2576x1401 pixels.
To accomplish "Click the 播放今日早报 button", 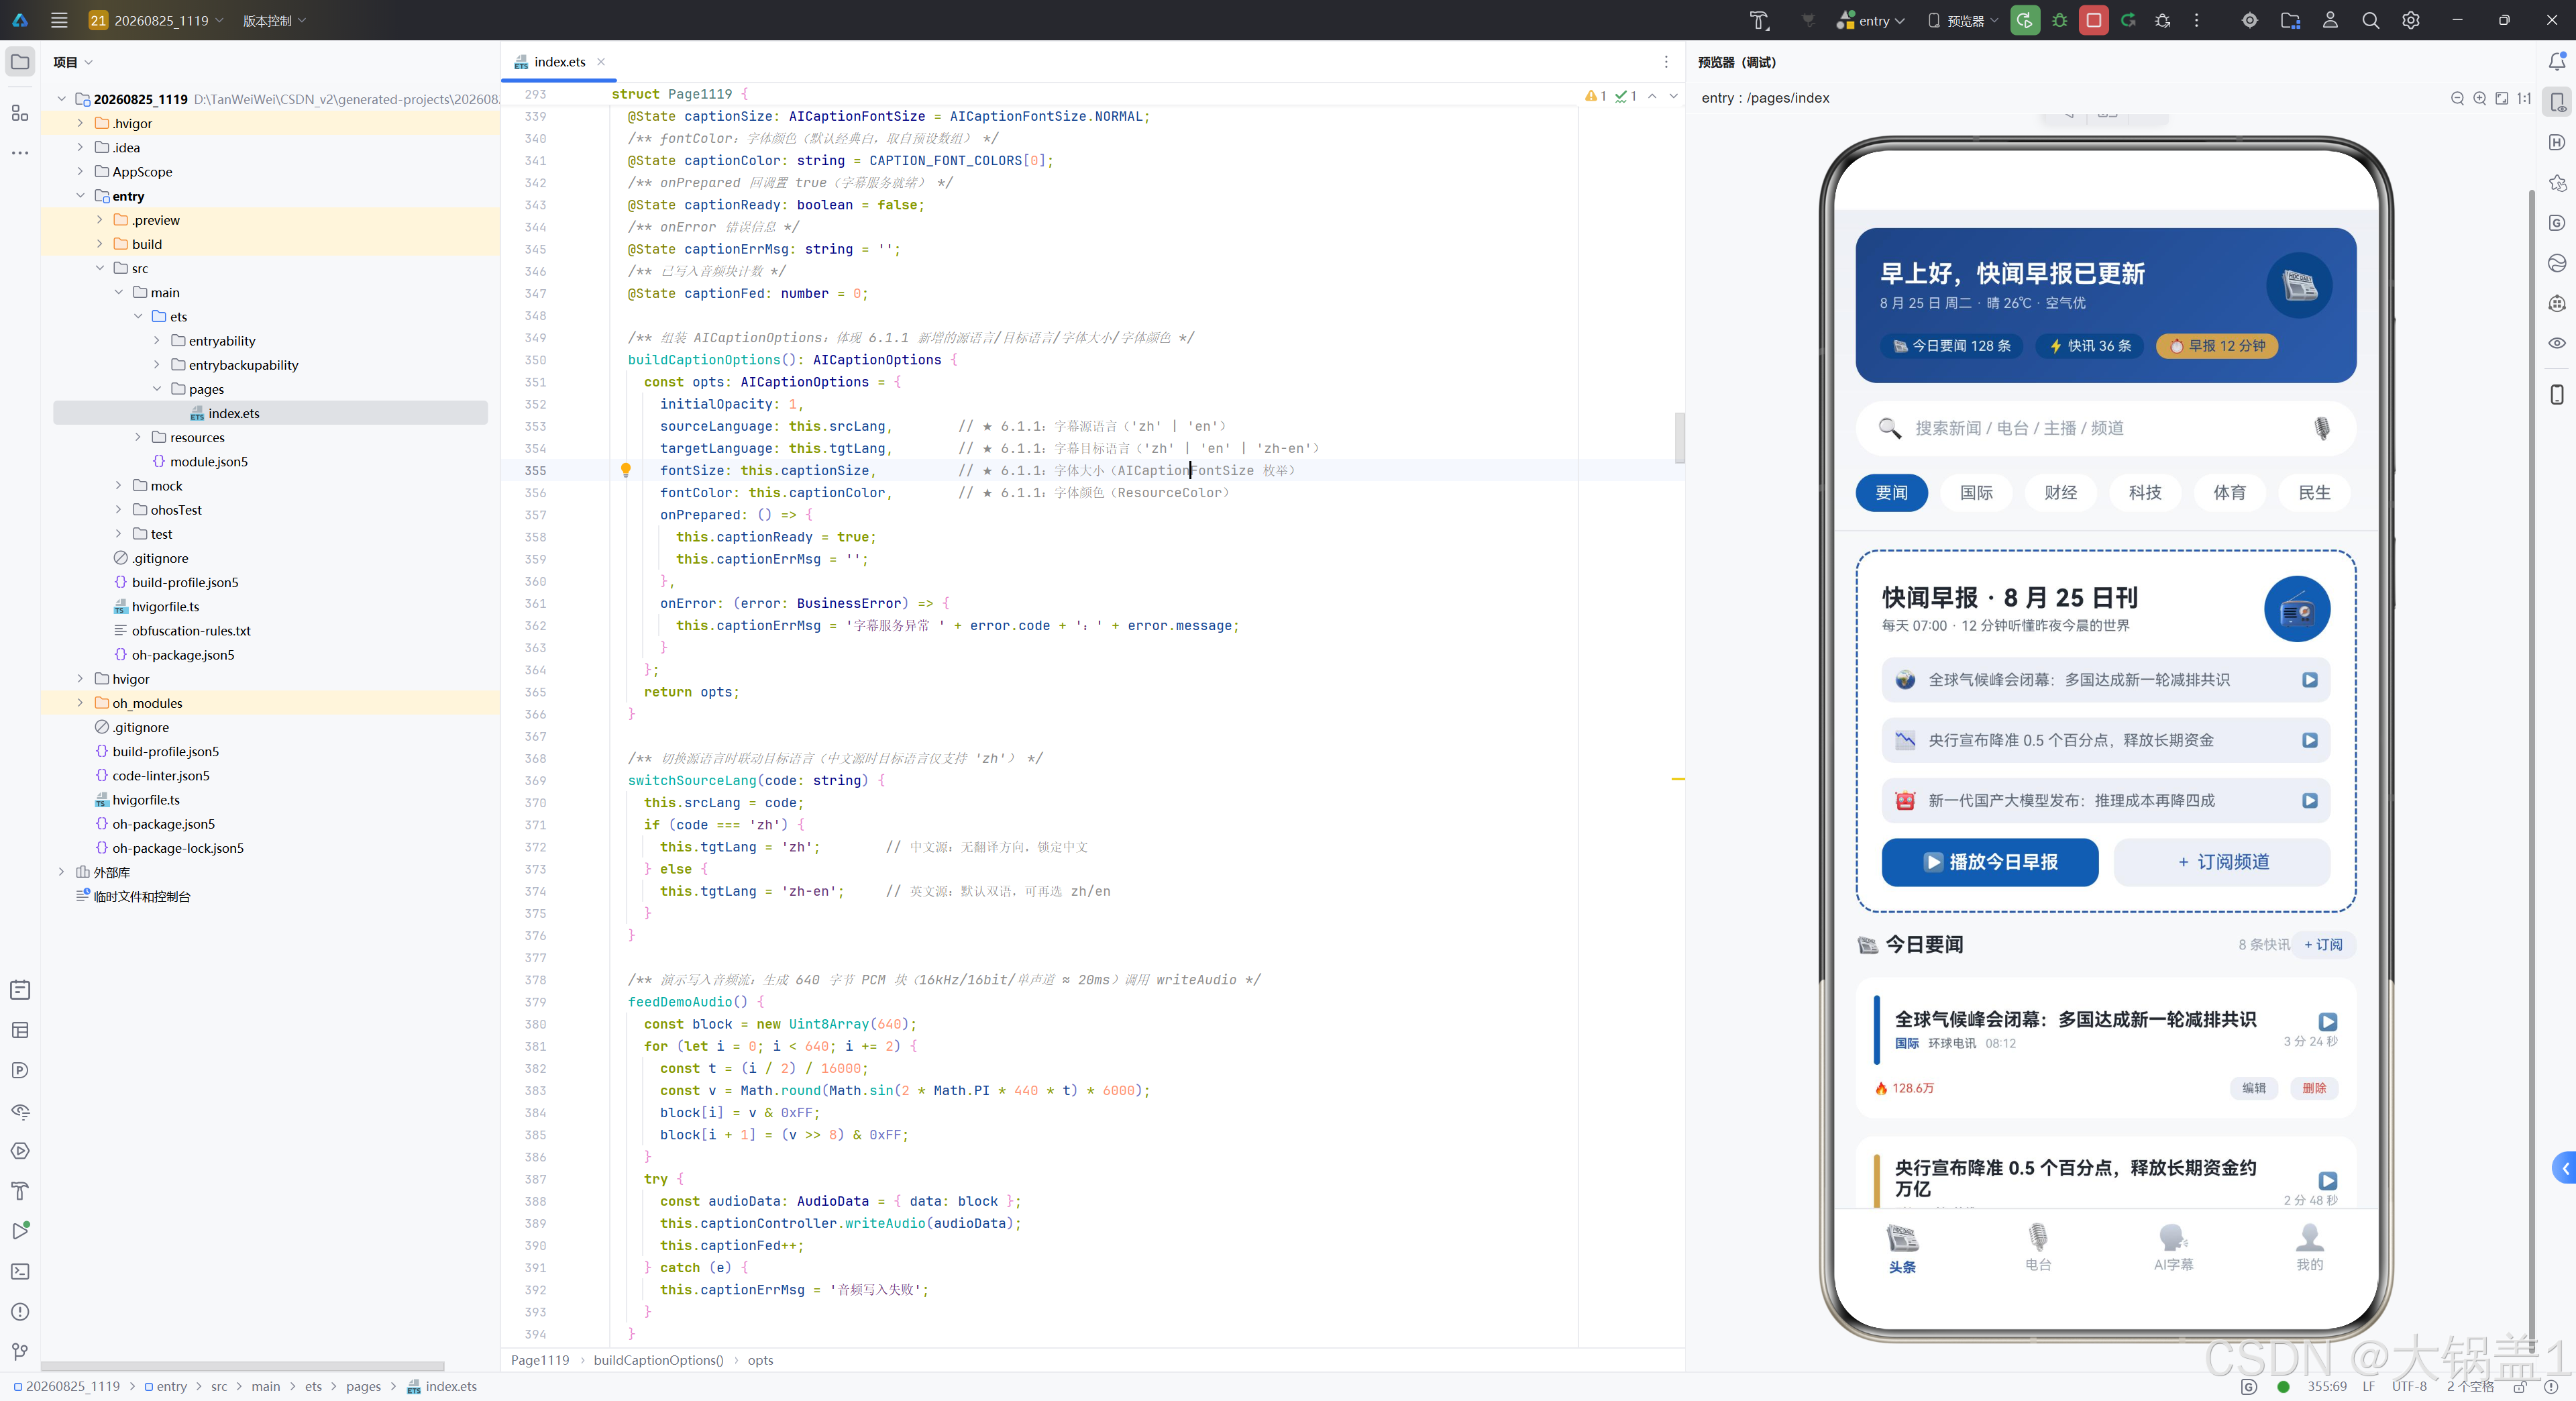I will pos(1990,862).
